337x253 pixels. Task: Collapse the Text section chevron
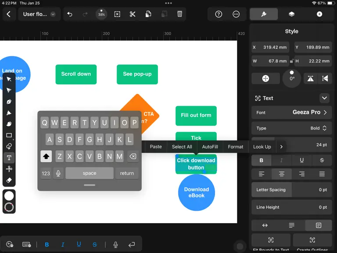click(x=324, y=98)
